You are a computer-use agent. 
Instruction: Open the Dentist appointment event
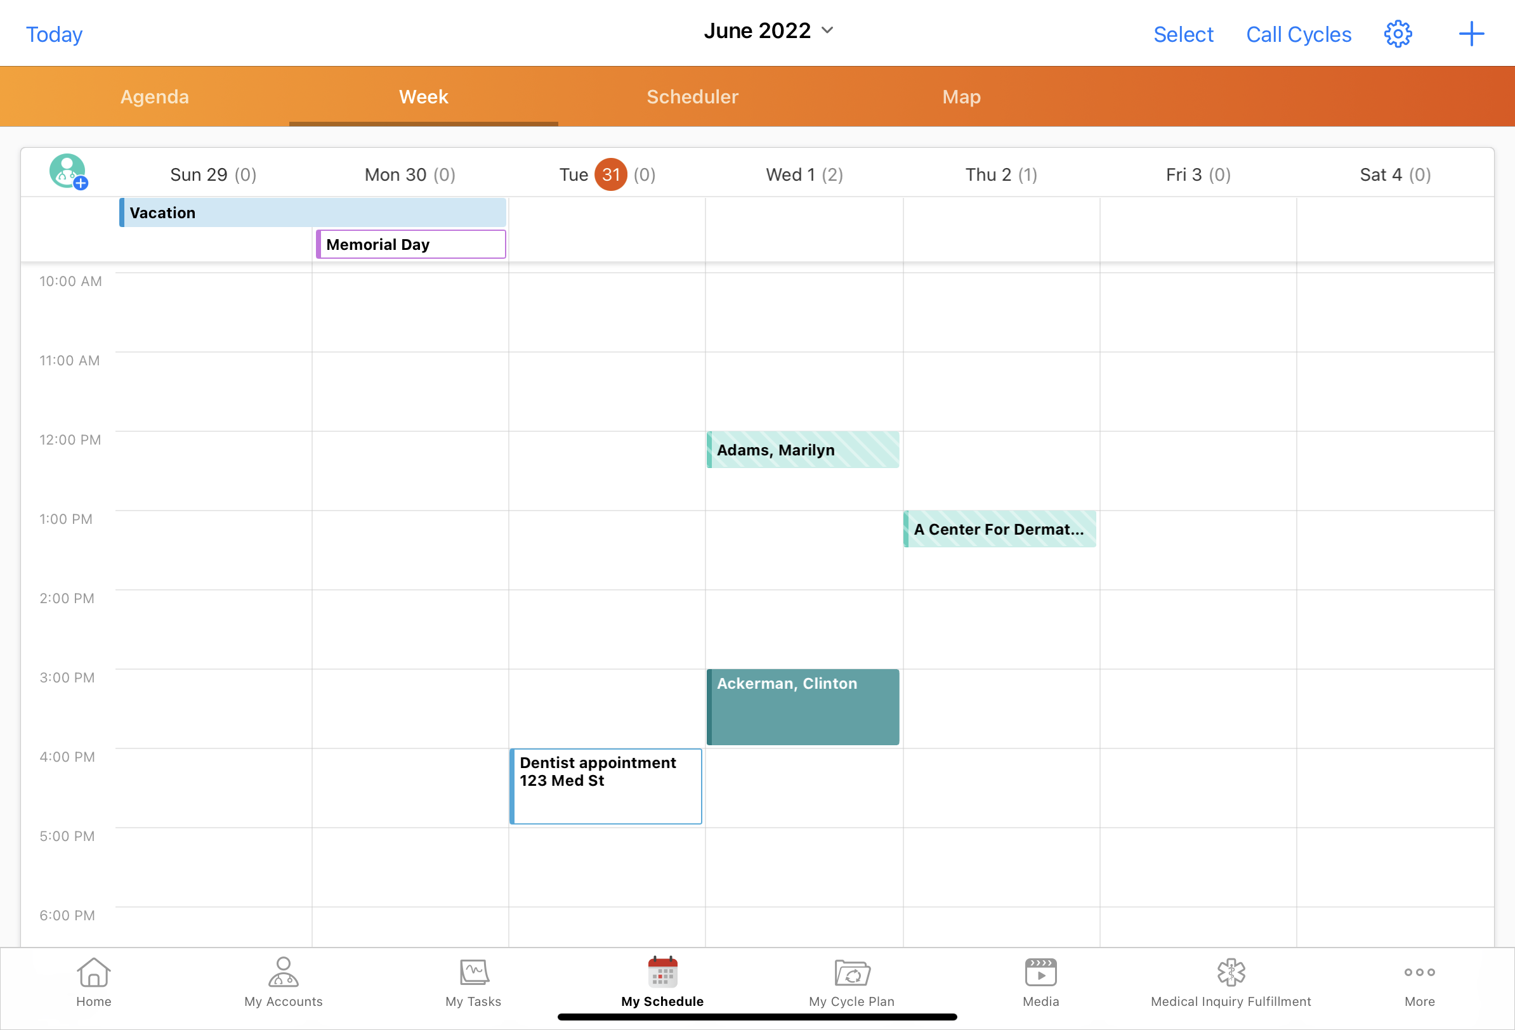point(606,786)
